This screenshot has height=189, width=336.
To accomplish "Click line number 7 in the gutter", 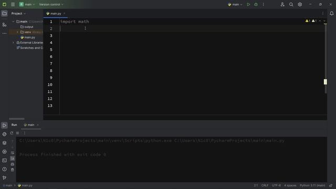I will [x=51, y=64].
